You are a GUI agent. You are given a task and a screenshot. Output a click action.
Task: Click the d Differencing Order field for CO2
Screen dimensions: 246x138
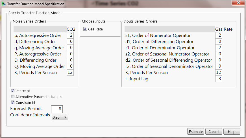pos(70,41)
